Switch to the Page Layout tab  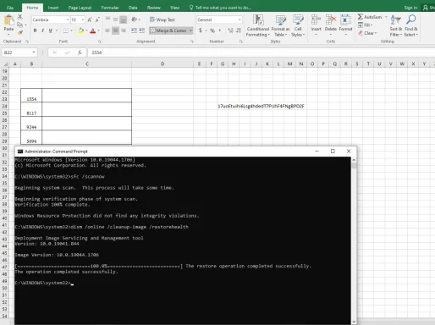[80, 8]
